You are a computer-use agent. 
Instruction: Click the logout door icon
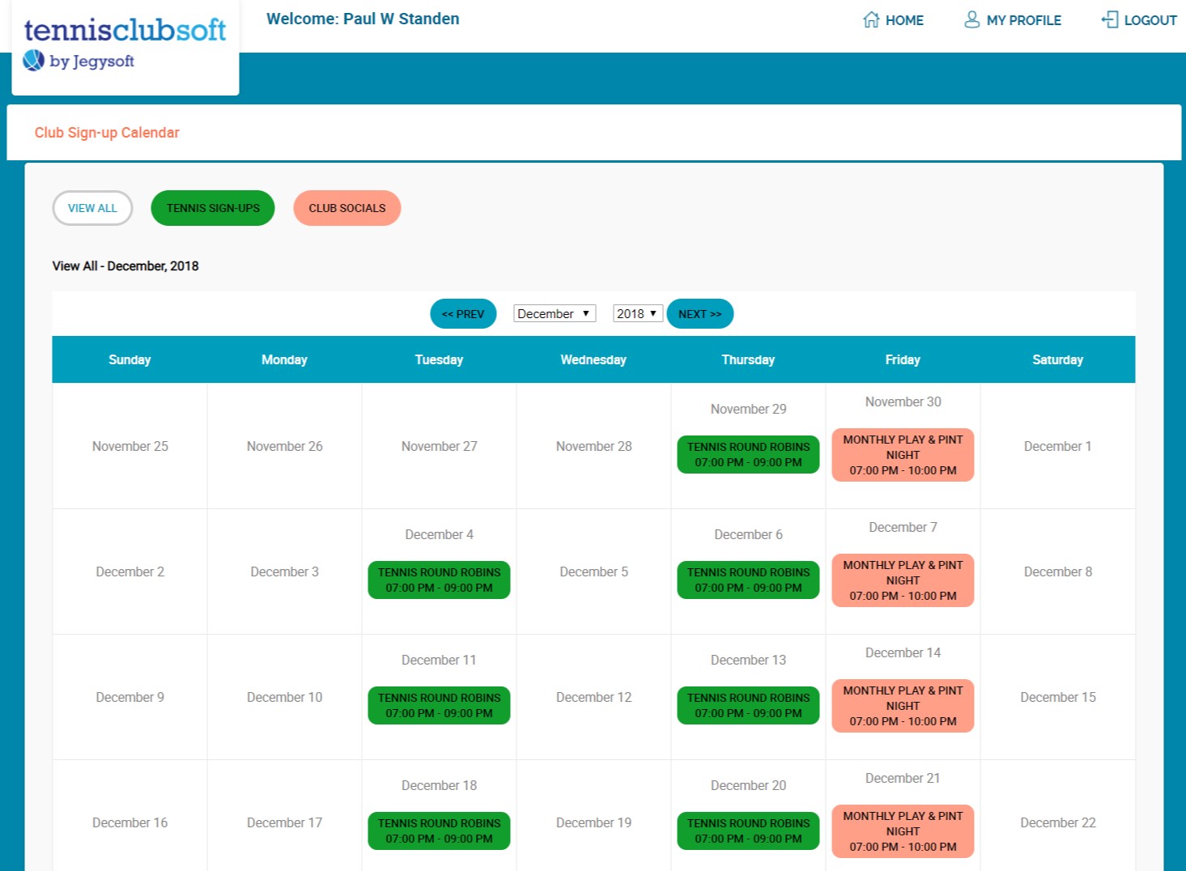point(1109,19)
